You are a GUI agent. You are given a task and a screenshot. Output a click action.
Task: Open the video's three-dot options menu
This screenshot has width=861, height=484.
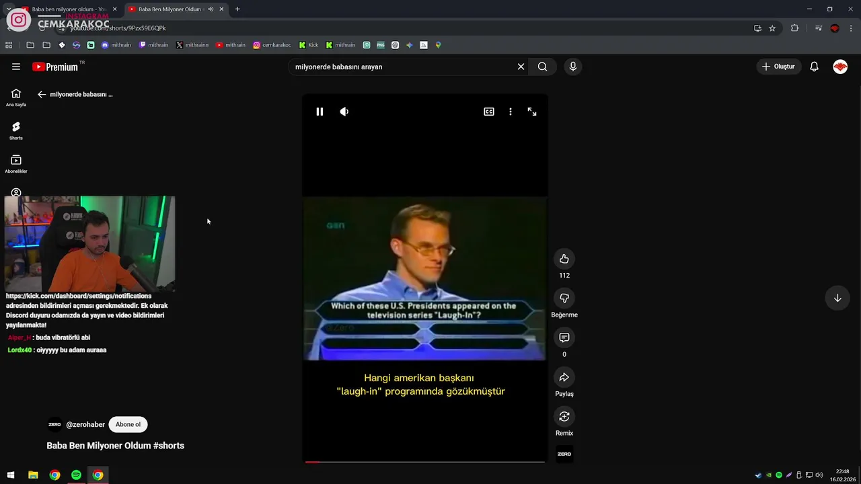[511, 112]
